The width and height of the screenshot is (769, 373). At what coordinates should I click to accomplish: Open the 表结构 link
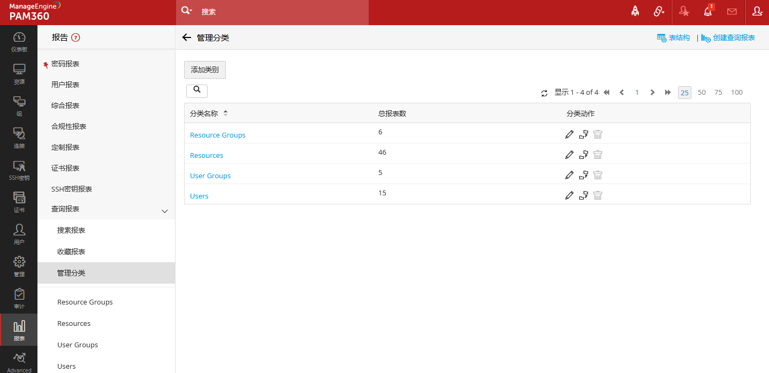point(673,38)
